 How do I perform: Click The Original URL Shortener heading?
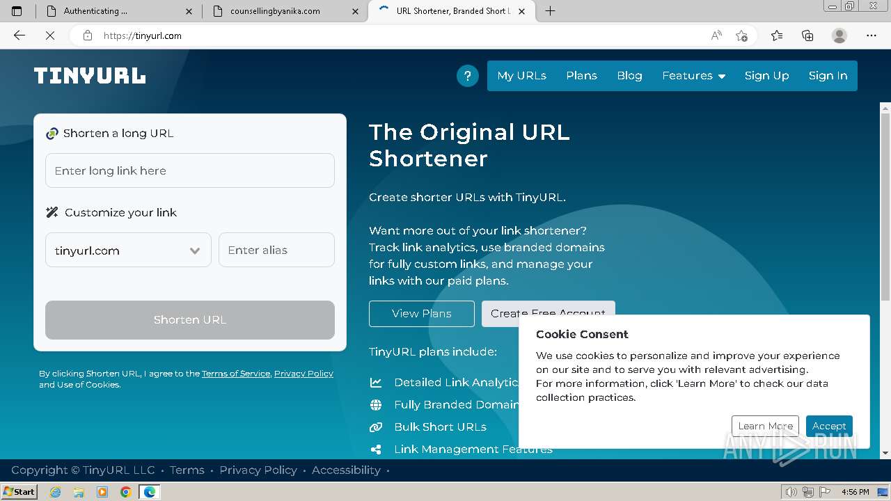[x=469, y=145]
